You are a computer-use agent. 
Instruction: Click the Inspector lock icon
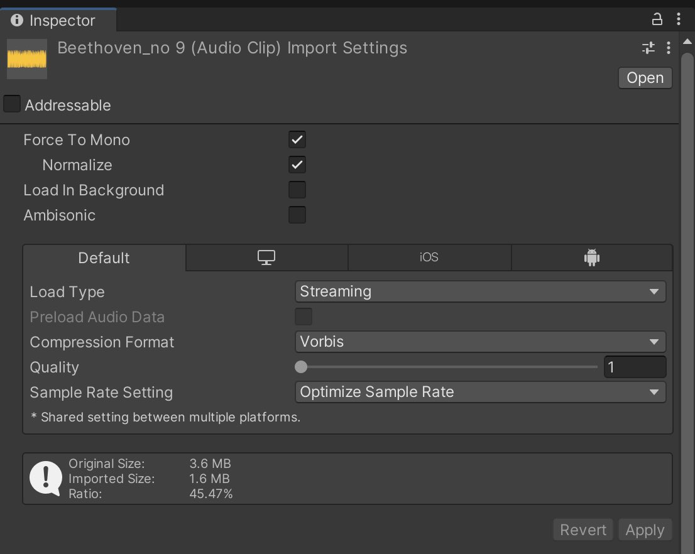pos(657,19)
